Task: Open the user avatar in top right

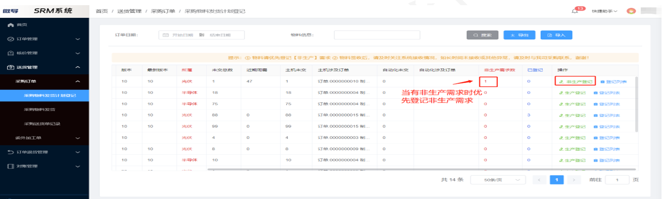Action: pos(631,11)
